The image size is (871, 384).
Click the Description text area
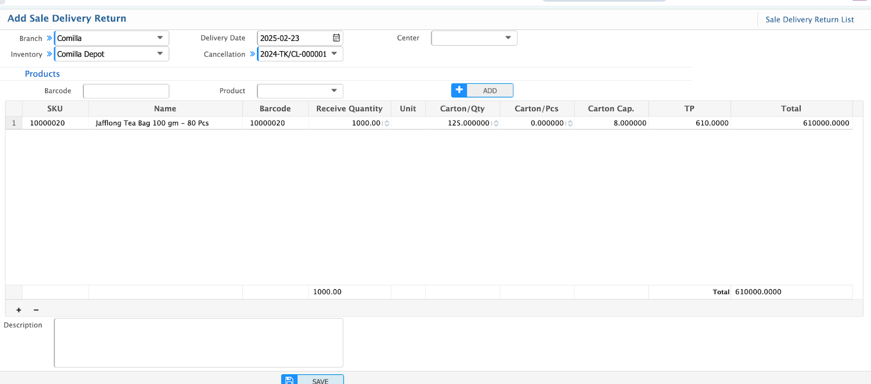(x=199, y=343)
